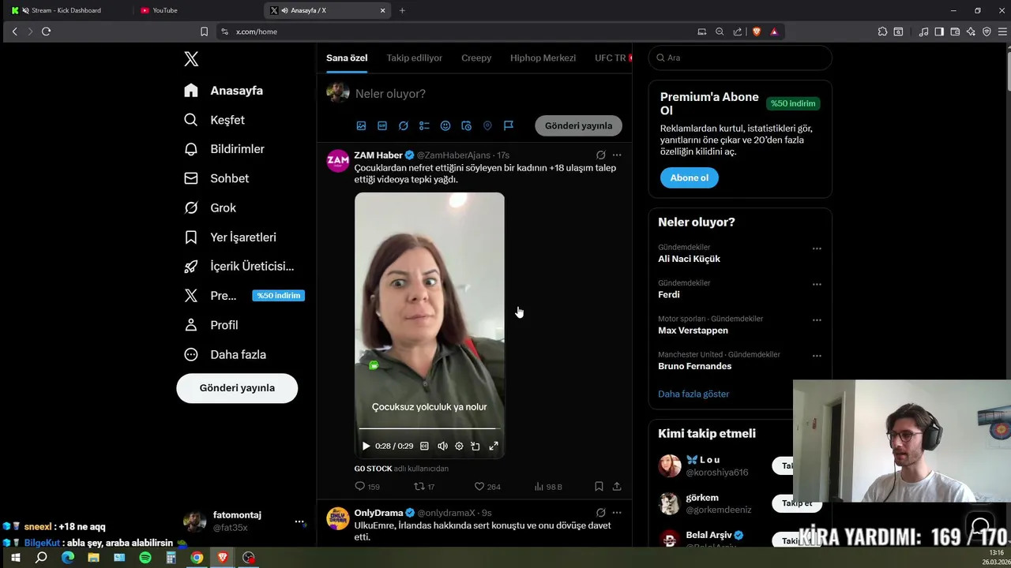Click Abone ol Premium button
The height and width of the screenshot is (568, 1011).
coord(690,177)
